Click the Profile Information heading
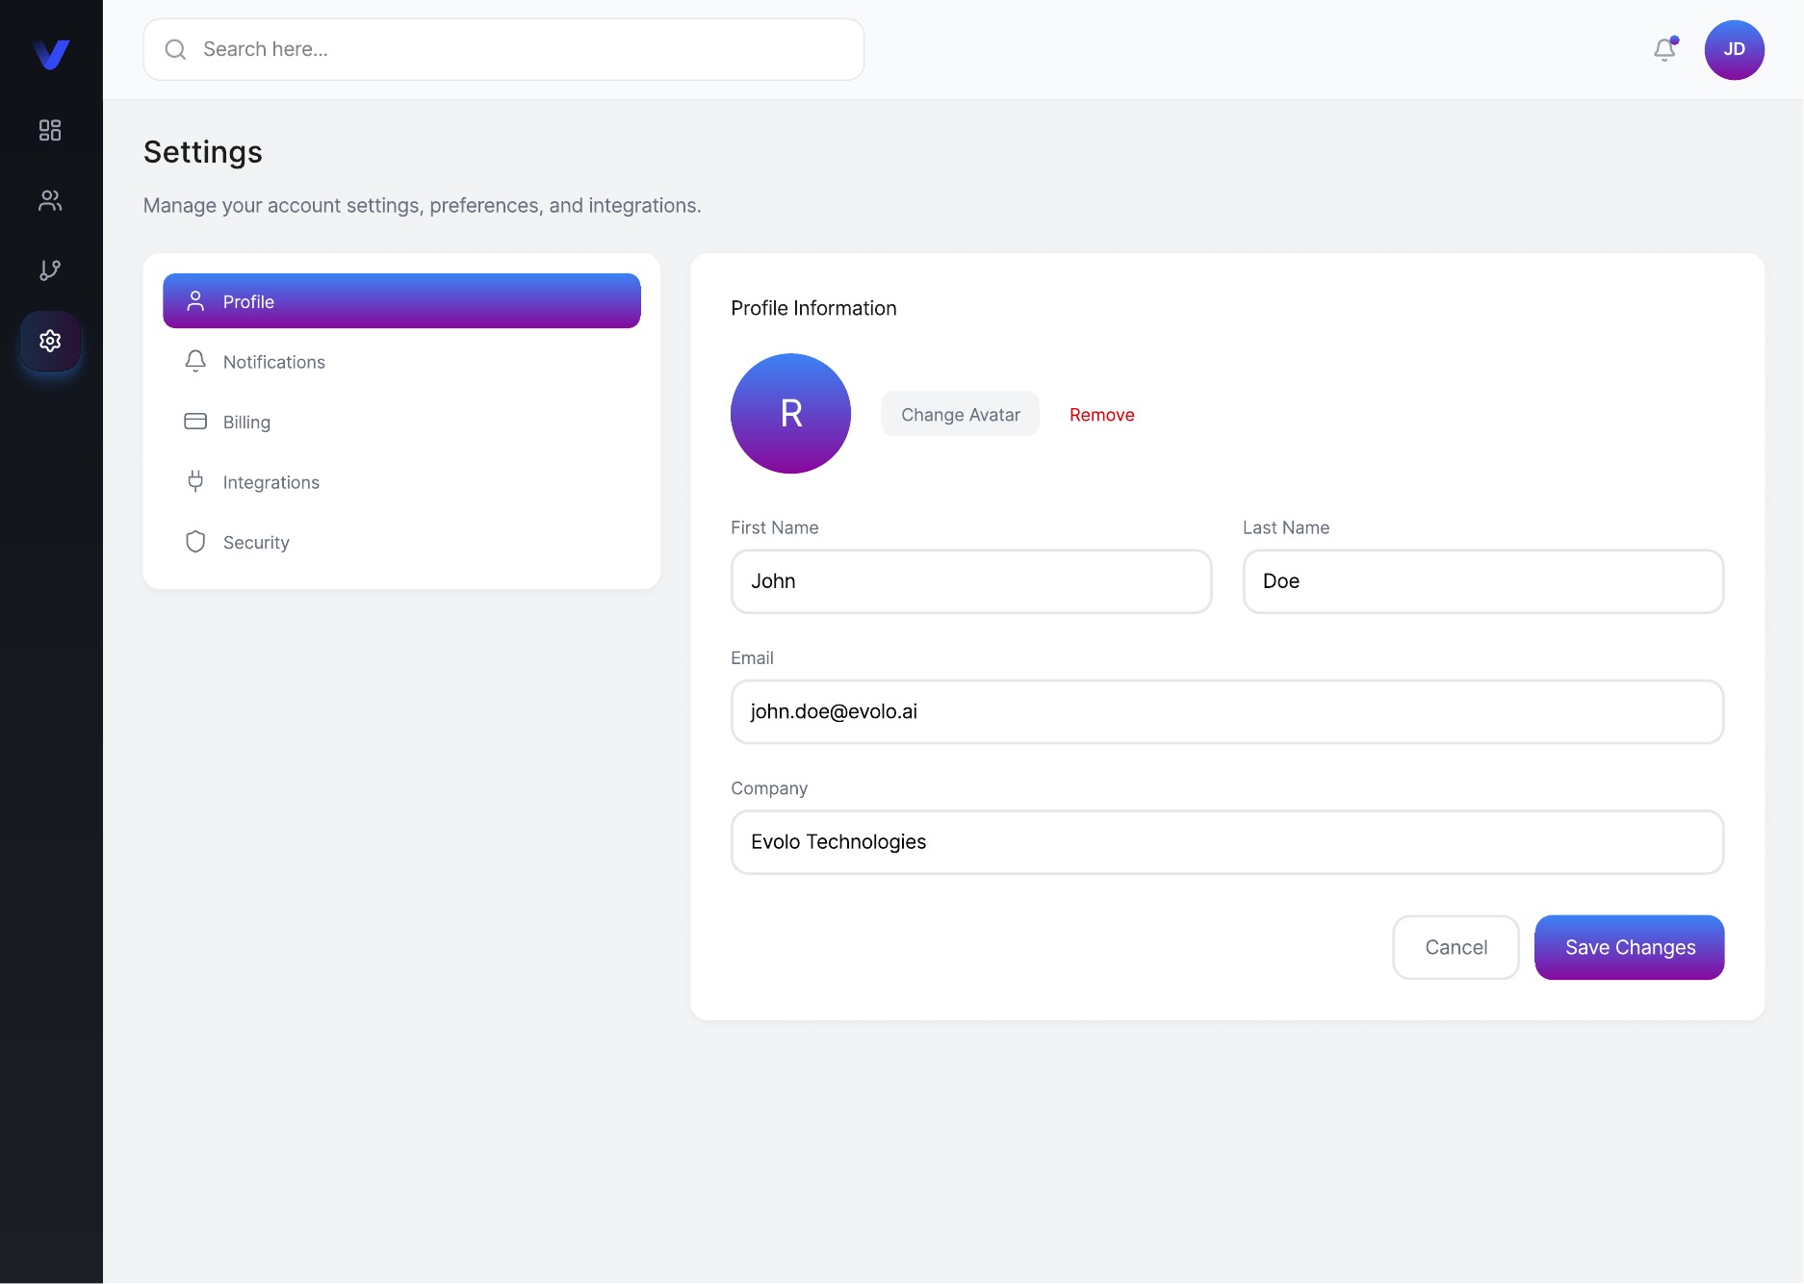This screenshot has height=1284, width=1804. coord(813,308)
